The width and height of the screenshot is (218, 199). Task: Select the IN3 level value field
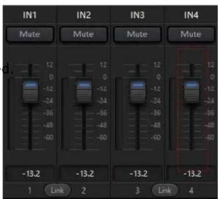click(138, 173)
